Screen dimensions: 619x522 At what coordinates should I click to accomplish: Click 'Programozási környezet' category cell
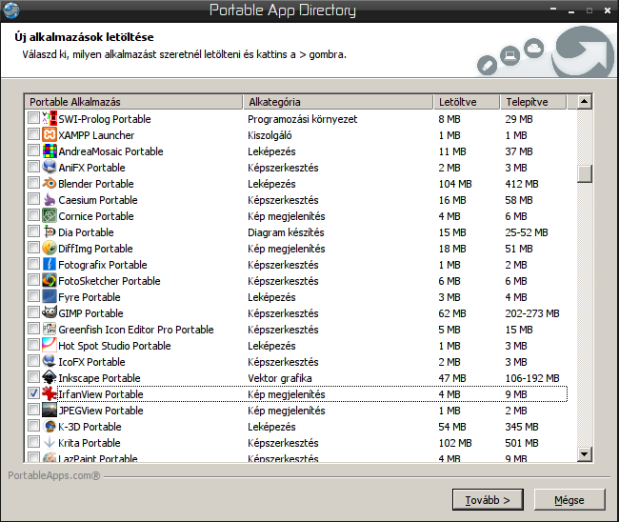[x=303, y=119]
